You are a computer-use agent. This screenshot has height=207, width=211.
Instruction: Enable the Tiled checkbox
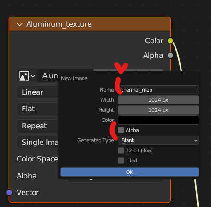[121, 161]
